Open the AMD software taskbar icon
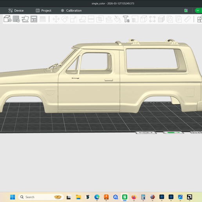 tap(189, 197)
